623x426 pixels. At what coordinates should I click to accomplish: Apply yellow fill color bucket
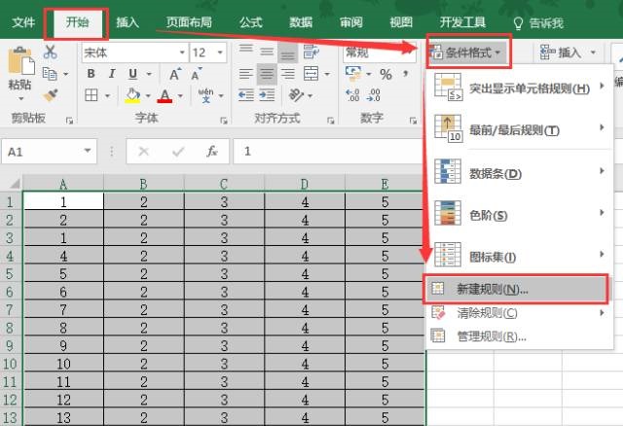(132, 95)
